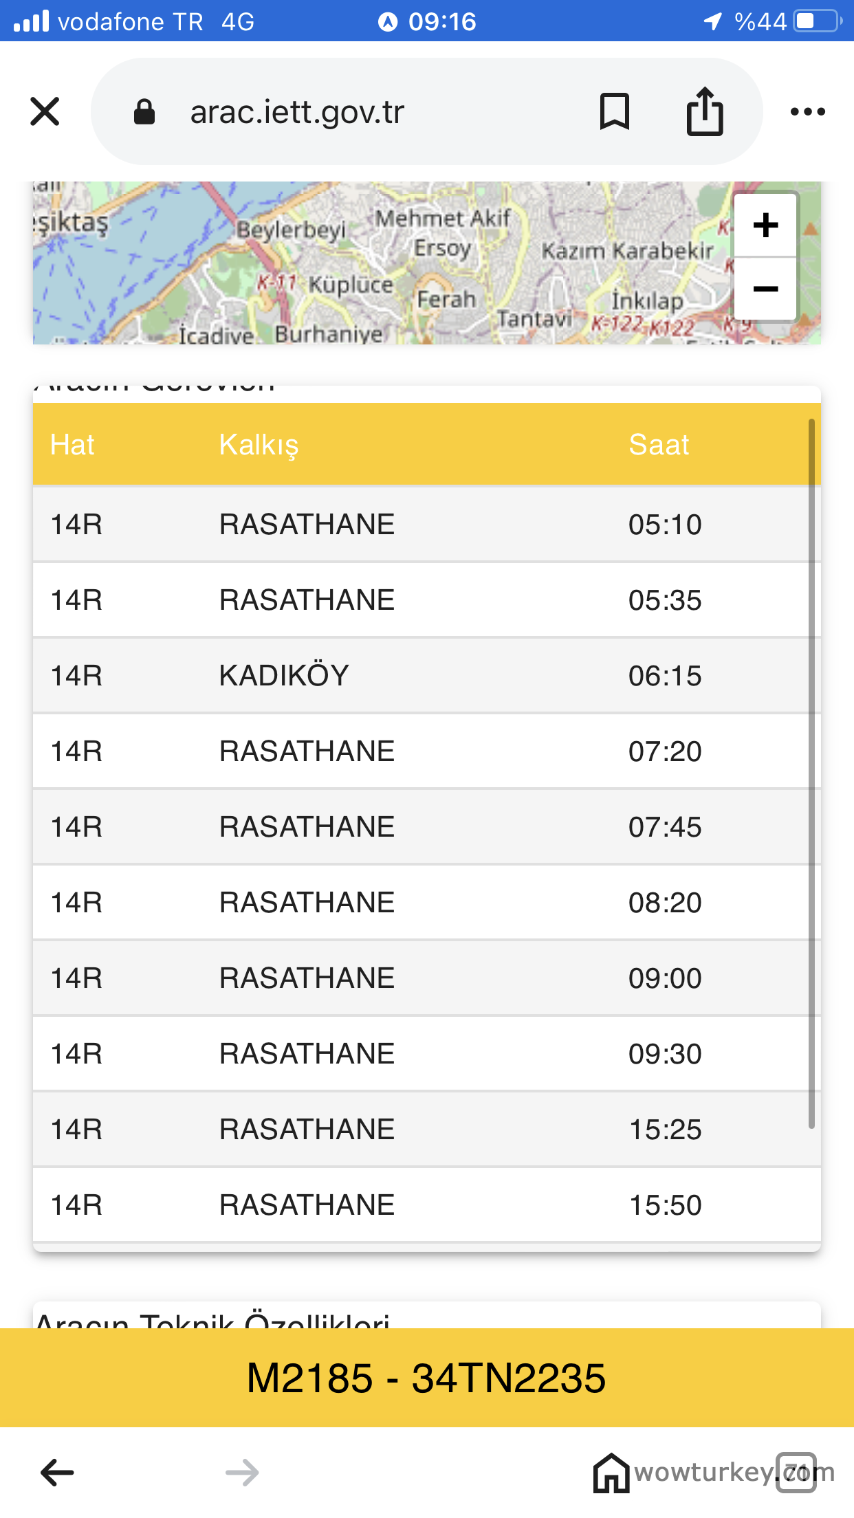
Task: Tap the M2185 - 34TN2235 vehicle banner
Action: (x=426, y=1378)
